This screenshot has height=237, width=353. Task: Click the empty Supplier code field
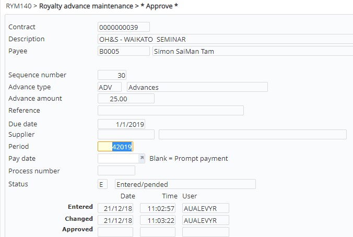[126, 134]
